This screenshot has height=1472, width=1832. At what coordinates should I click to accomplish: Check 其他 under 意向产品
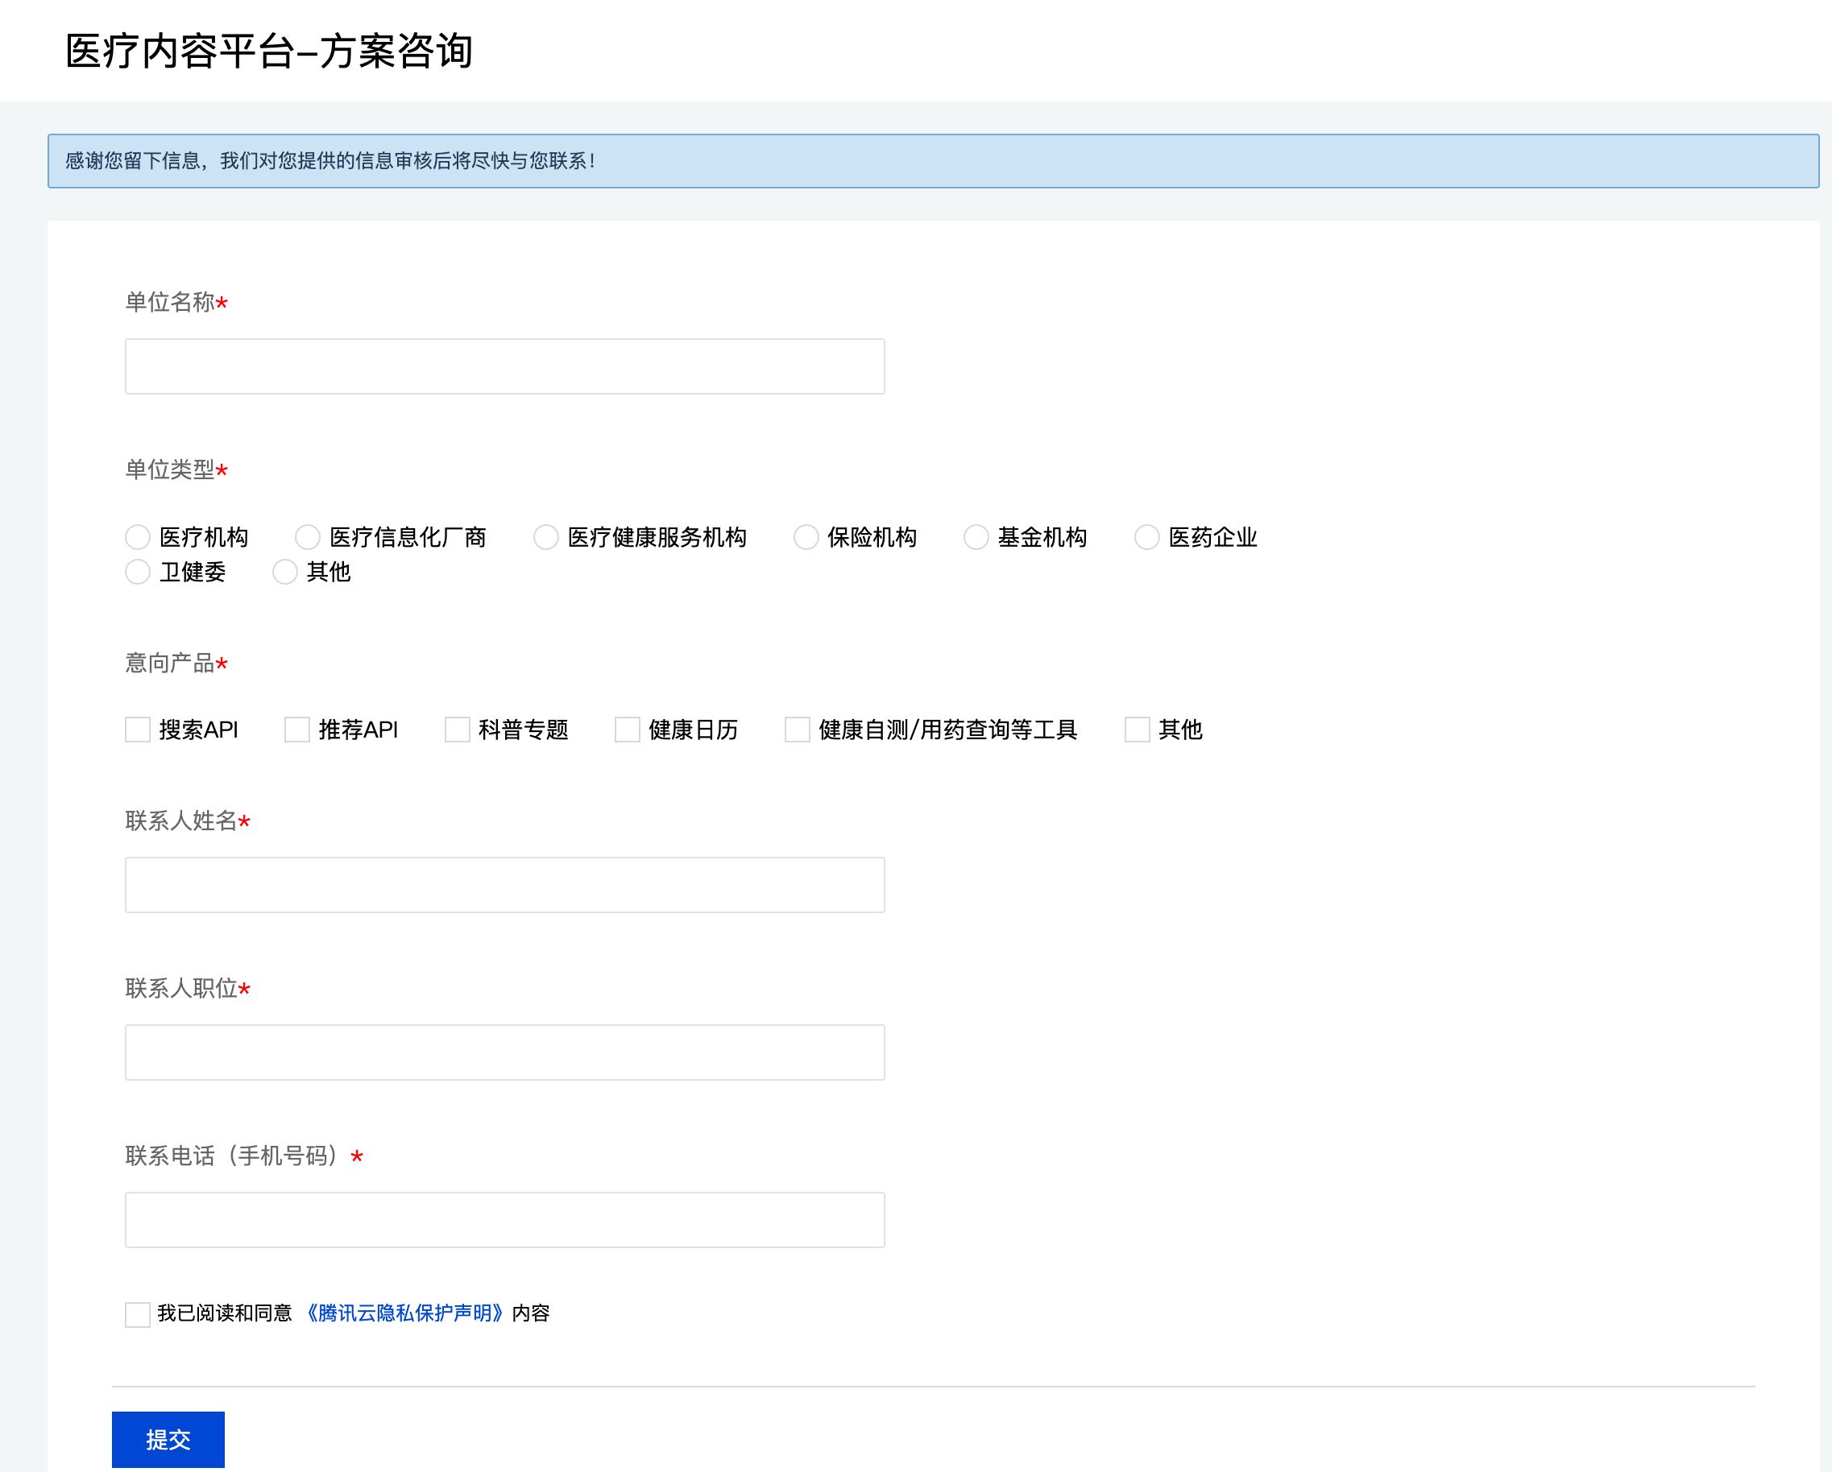[1137, 730]
